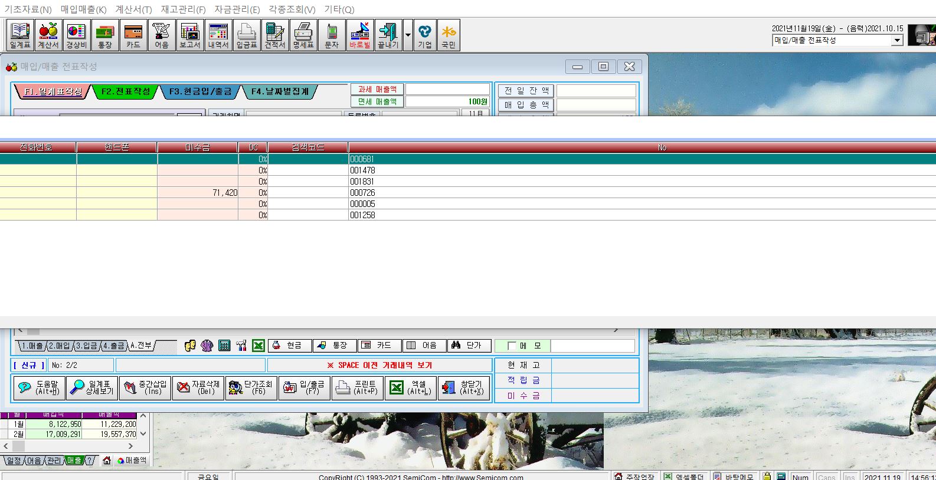Select the 2.매입 bottom tab
936x480 pixels.
coord(59,346)
